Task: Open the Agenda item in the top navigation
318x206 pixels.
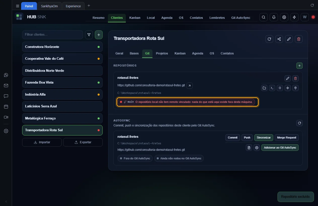Action: [167, 18]
